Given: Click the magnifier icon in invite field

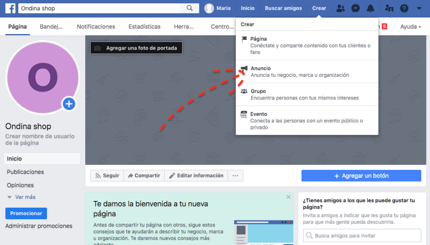Looking at the screenshot, I should (x=309, y=235).
